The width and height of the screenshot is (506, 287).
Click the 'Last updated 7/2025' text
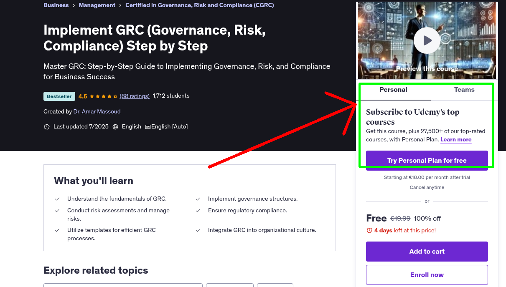click(81, 127)
